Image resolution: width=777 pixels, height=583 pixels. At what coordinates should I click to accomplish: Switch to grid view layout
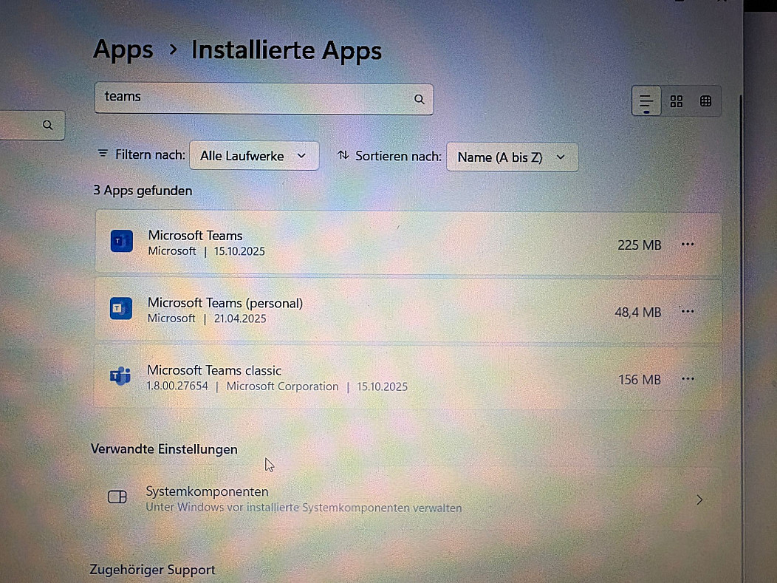pos(676,101)
